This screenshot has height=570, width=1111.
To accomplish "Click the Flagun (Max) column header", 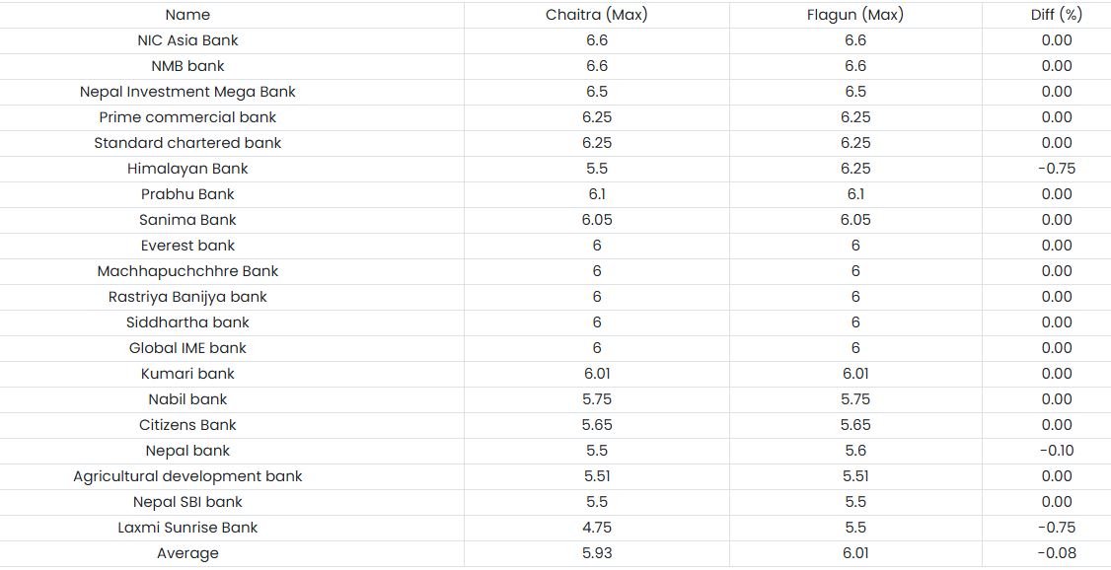I will coord(854,15).
